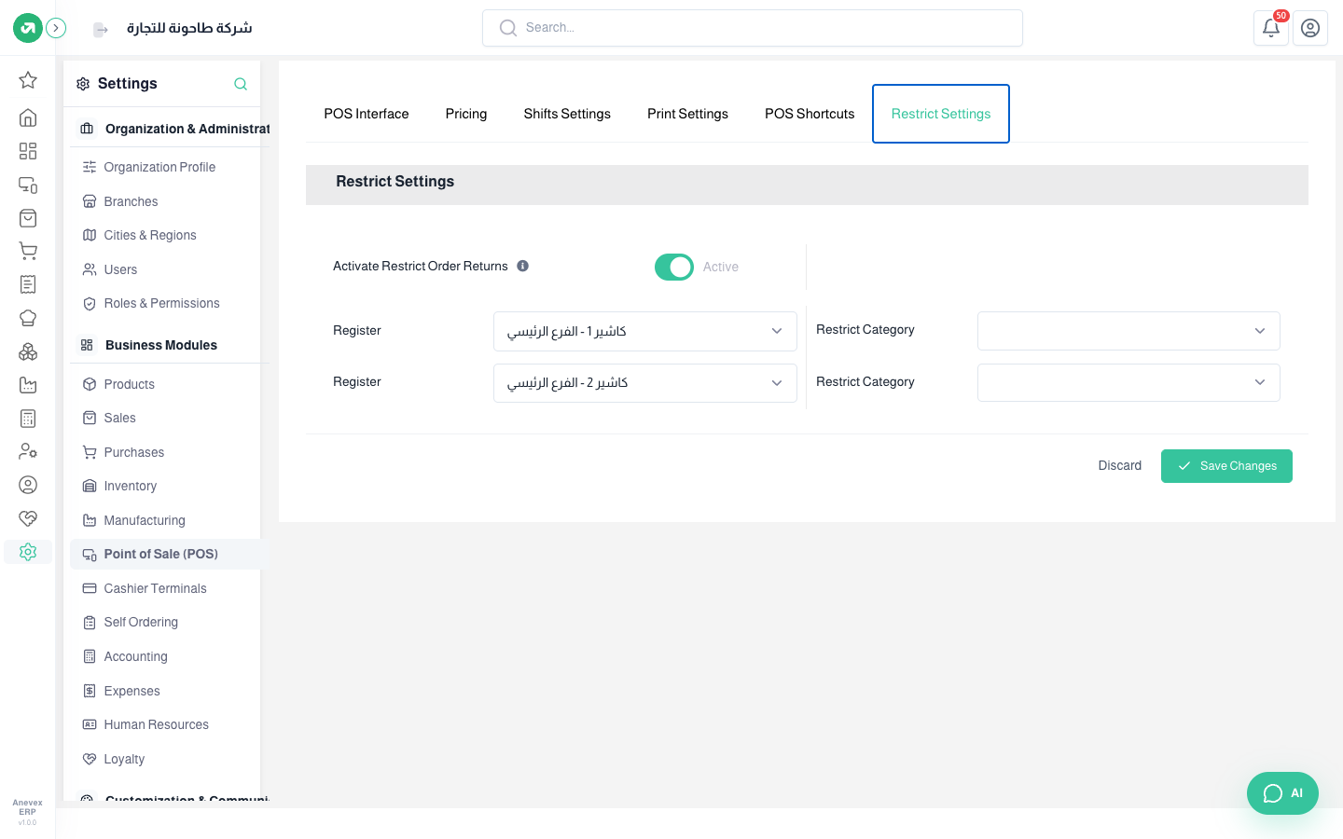Image resolution: width=1343 pixels, height=839 pixels.
Task: Focus the top Search input field
Action: coord(753,28)
